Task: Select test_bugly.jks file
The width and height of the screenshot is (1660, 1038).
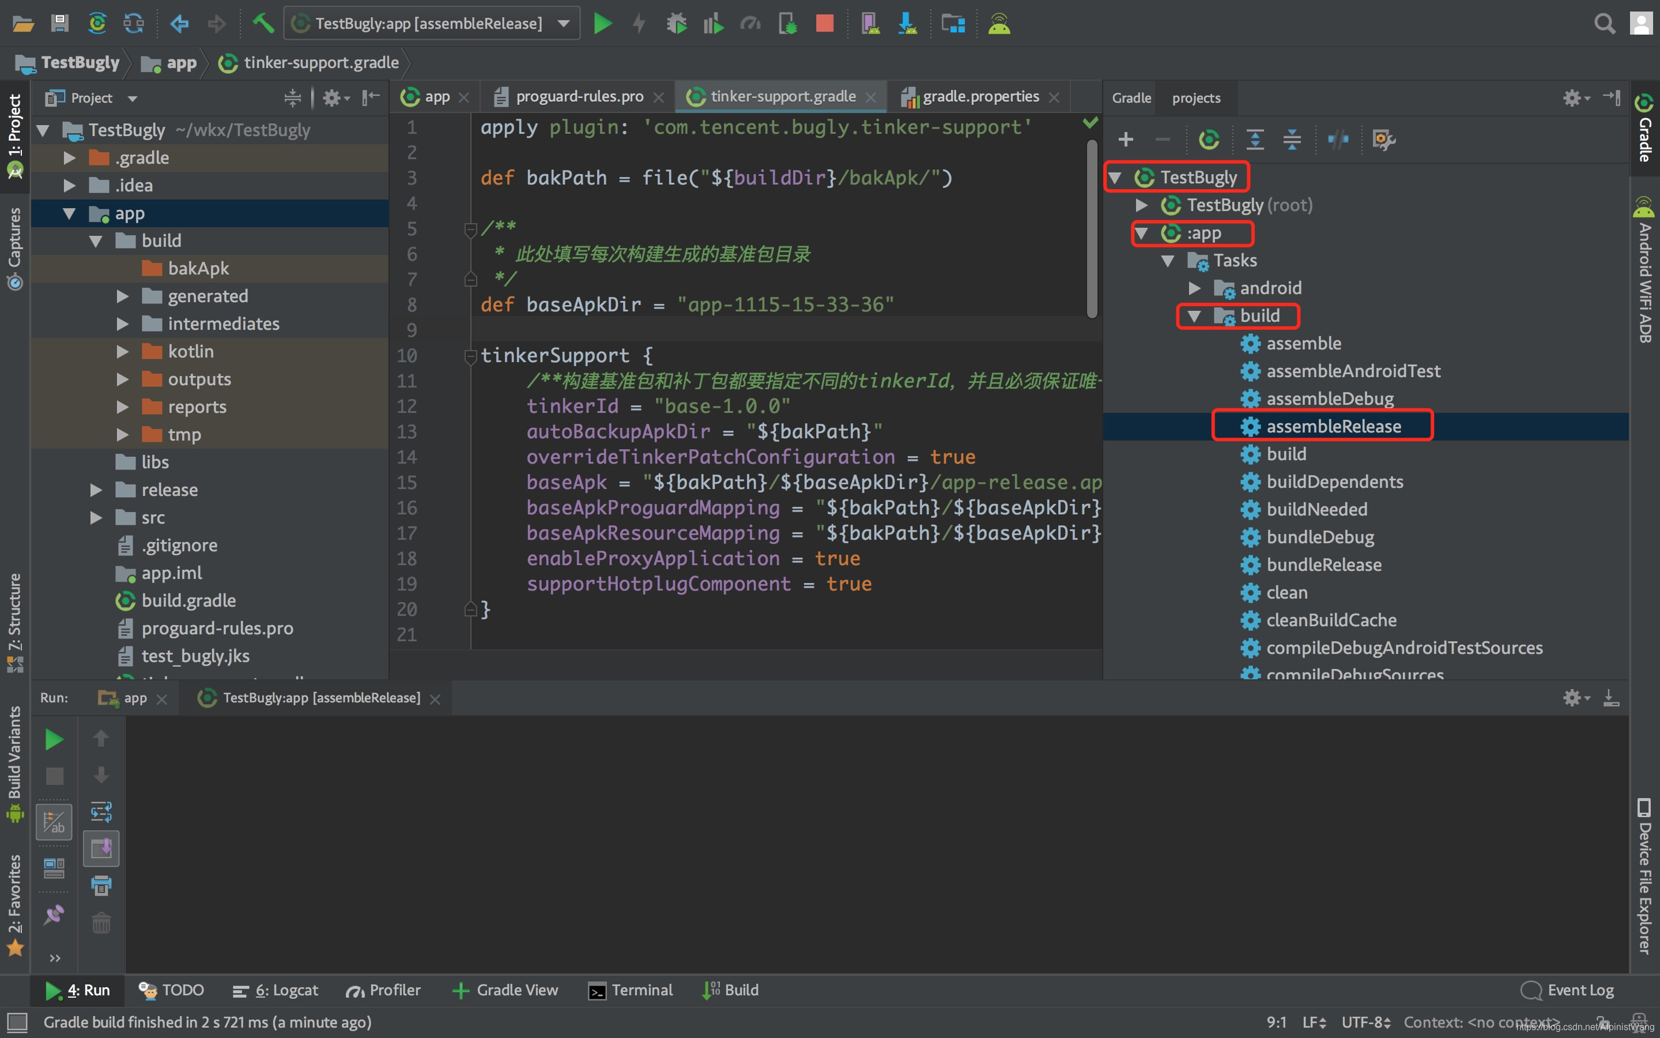Action: pos(195,656)
